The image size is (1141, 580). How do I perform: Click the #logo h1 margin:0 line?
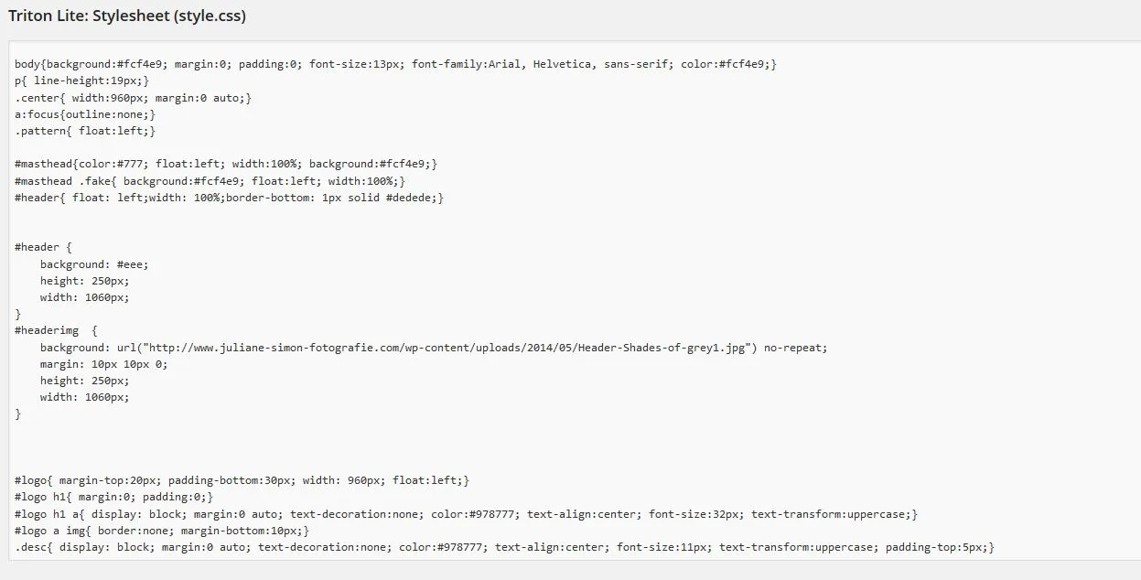pyautogui.click(x=114, y=497)
